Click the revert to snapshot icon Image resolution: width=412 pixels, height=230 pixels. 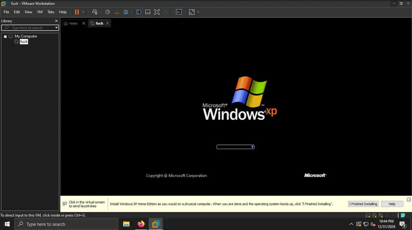(x=117, y=12)
